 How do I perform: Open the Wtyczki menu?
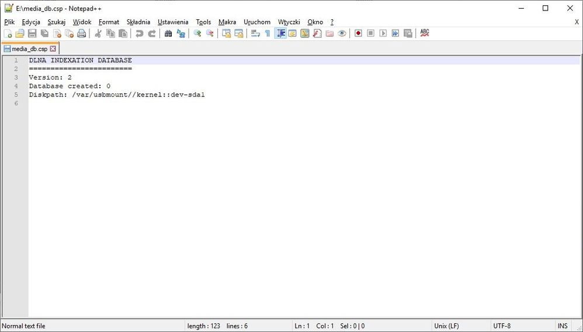coord(289,22)
